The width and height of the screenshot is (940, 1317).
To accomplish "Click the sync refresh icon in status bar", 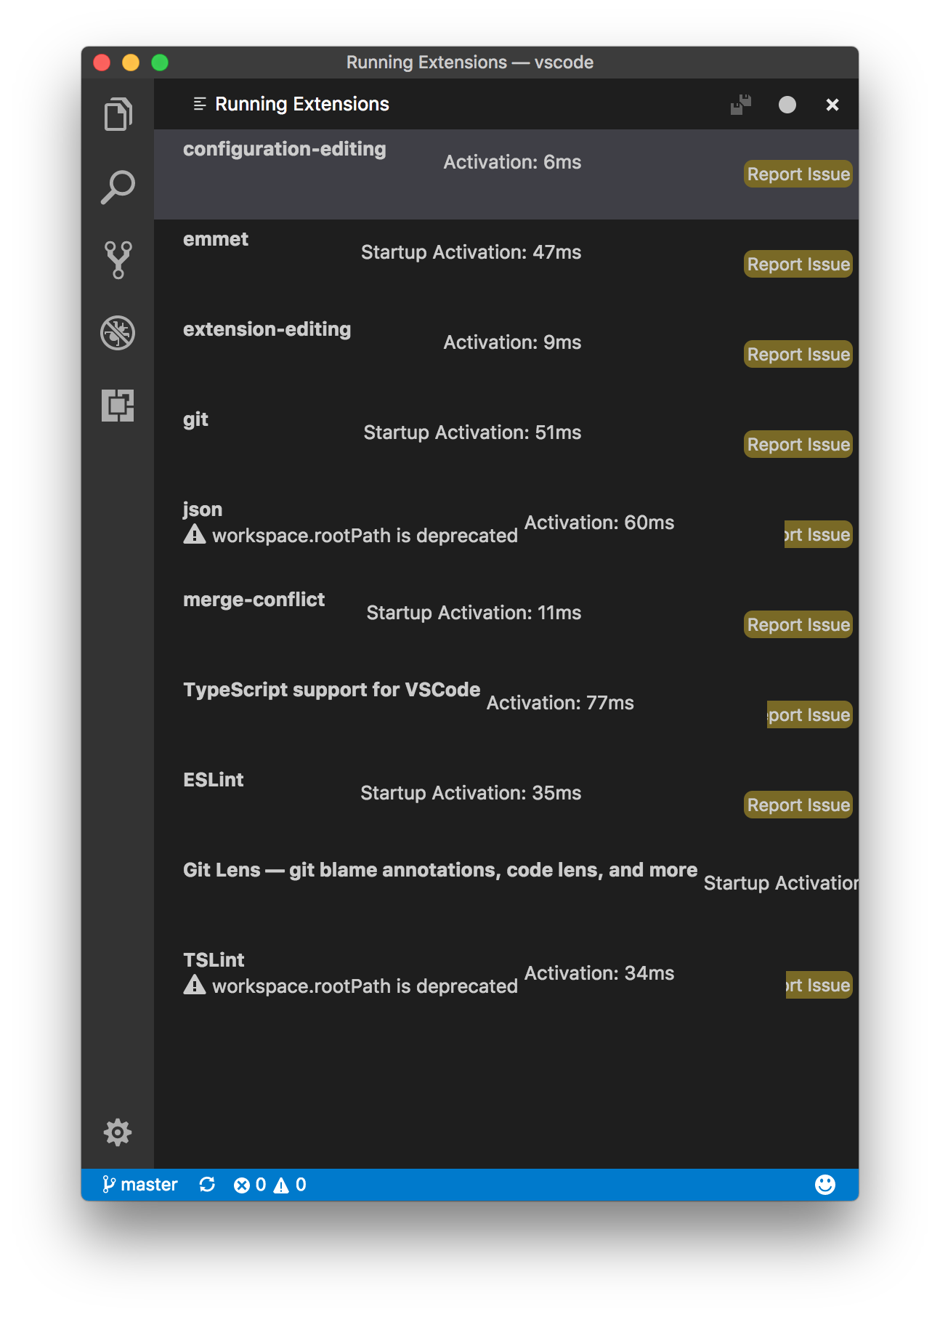I will pos(206,1184).
